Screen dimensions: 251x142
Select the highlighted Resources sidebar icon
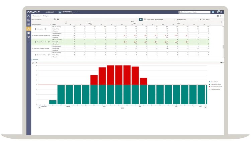[29, 29]
